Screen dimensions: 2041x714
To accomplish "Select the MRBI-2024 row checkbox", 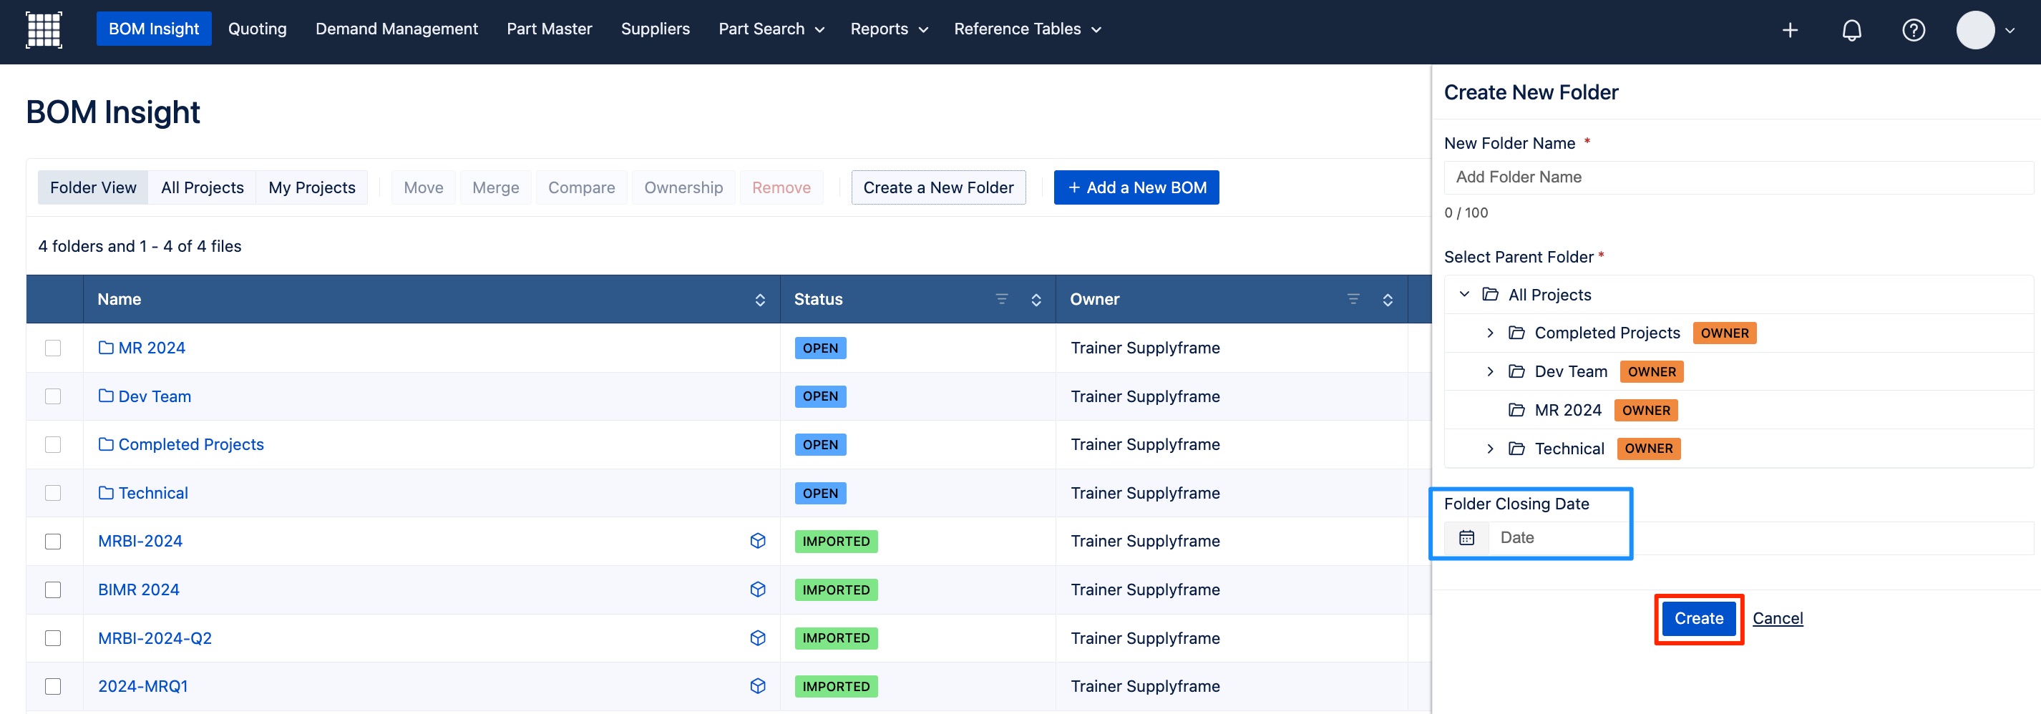I will pos(53,542).
